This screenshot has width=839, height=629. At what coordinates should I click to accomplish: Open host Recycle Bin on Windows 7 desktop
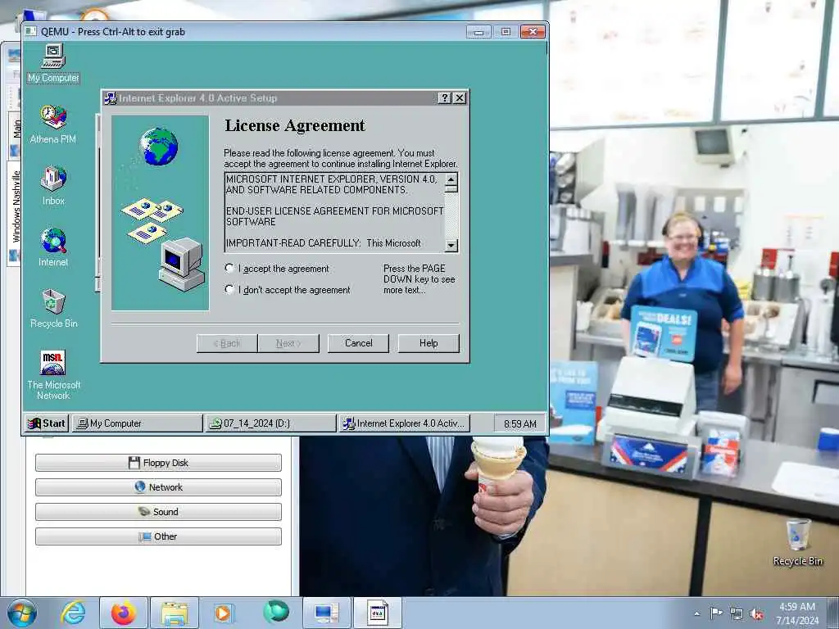click(x=797, y=543)
